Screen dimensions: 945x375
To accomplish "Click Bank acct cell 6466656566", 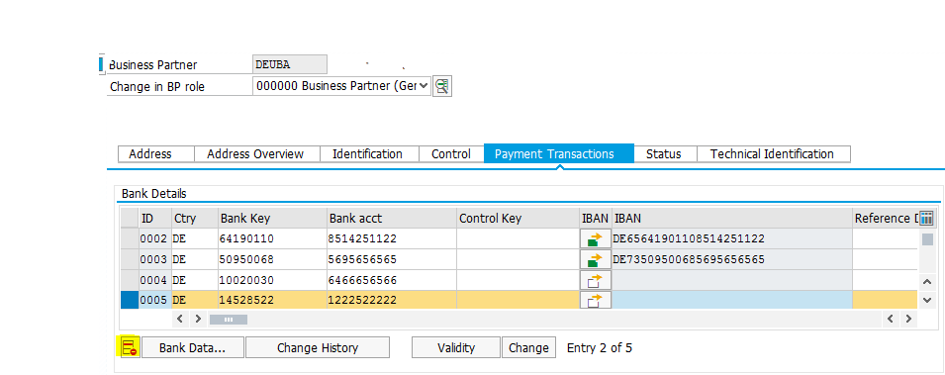I will (392, 280).
